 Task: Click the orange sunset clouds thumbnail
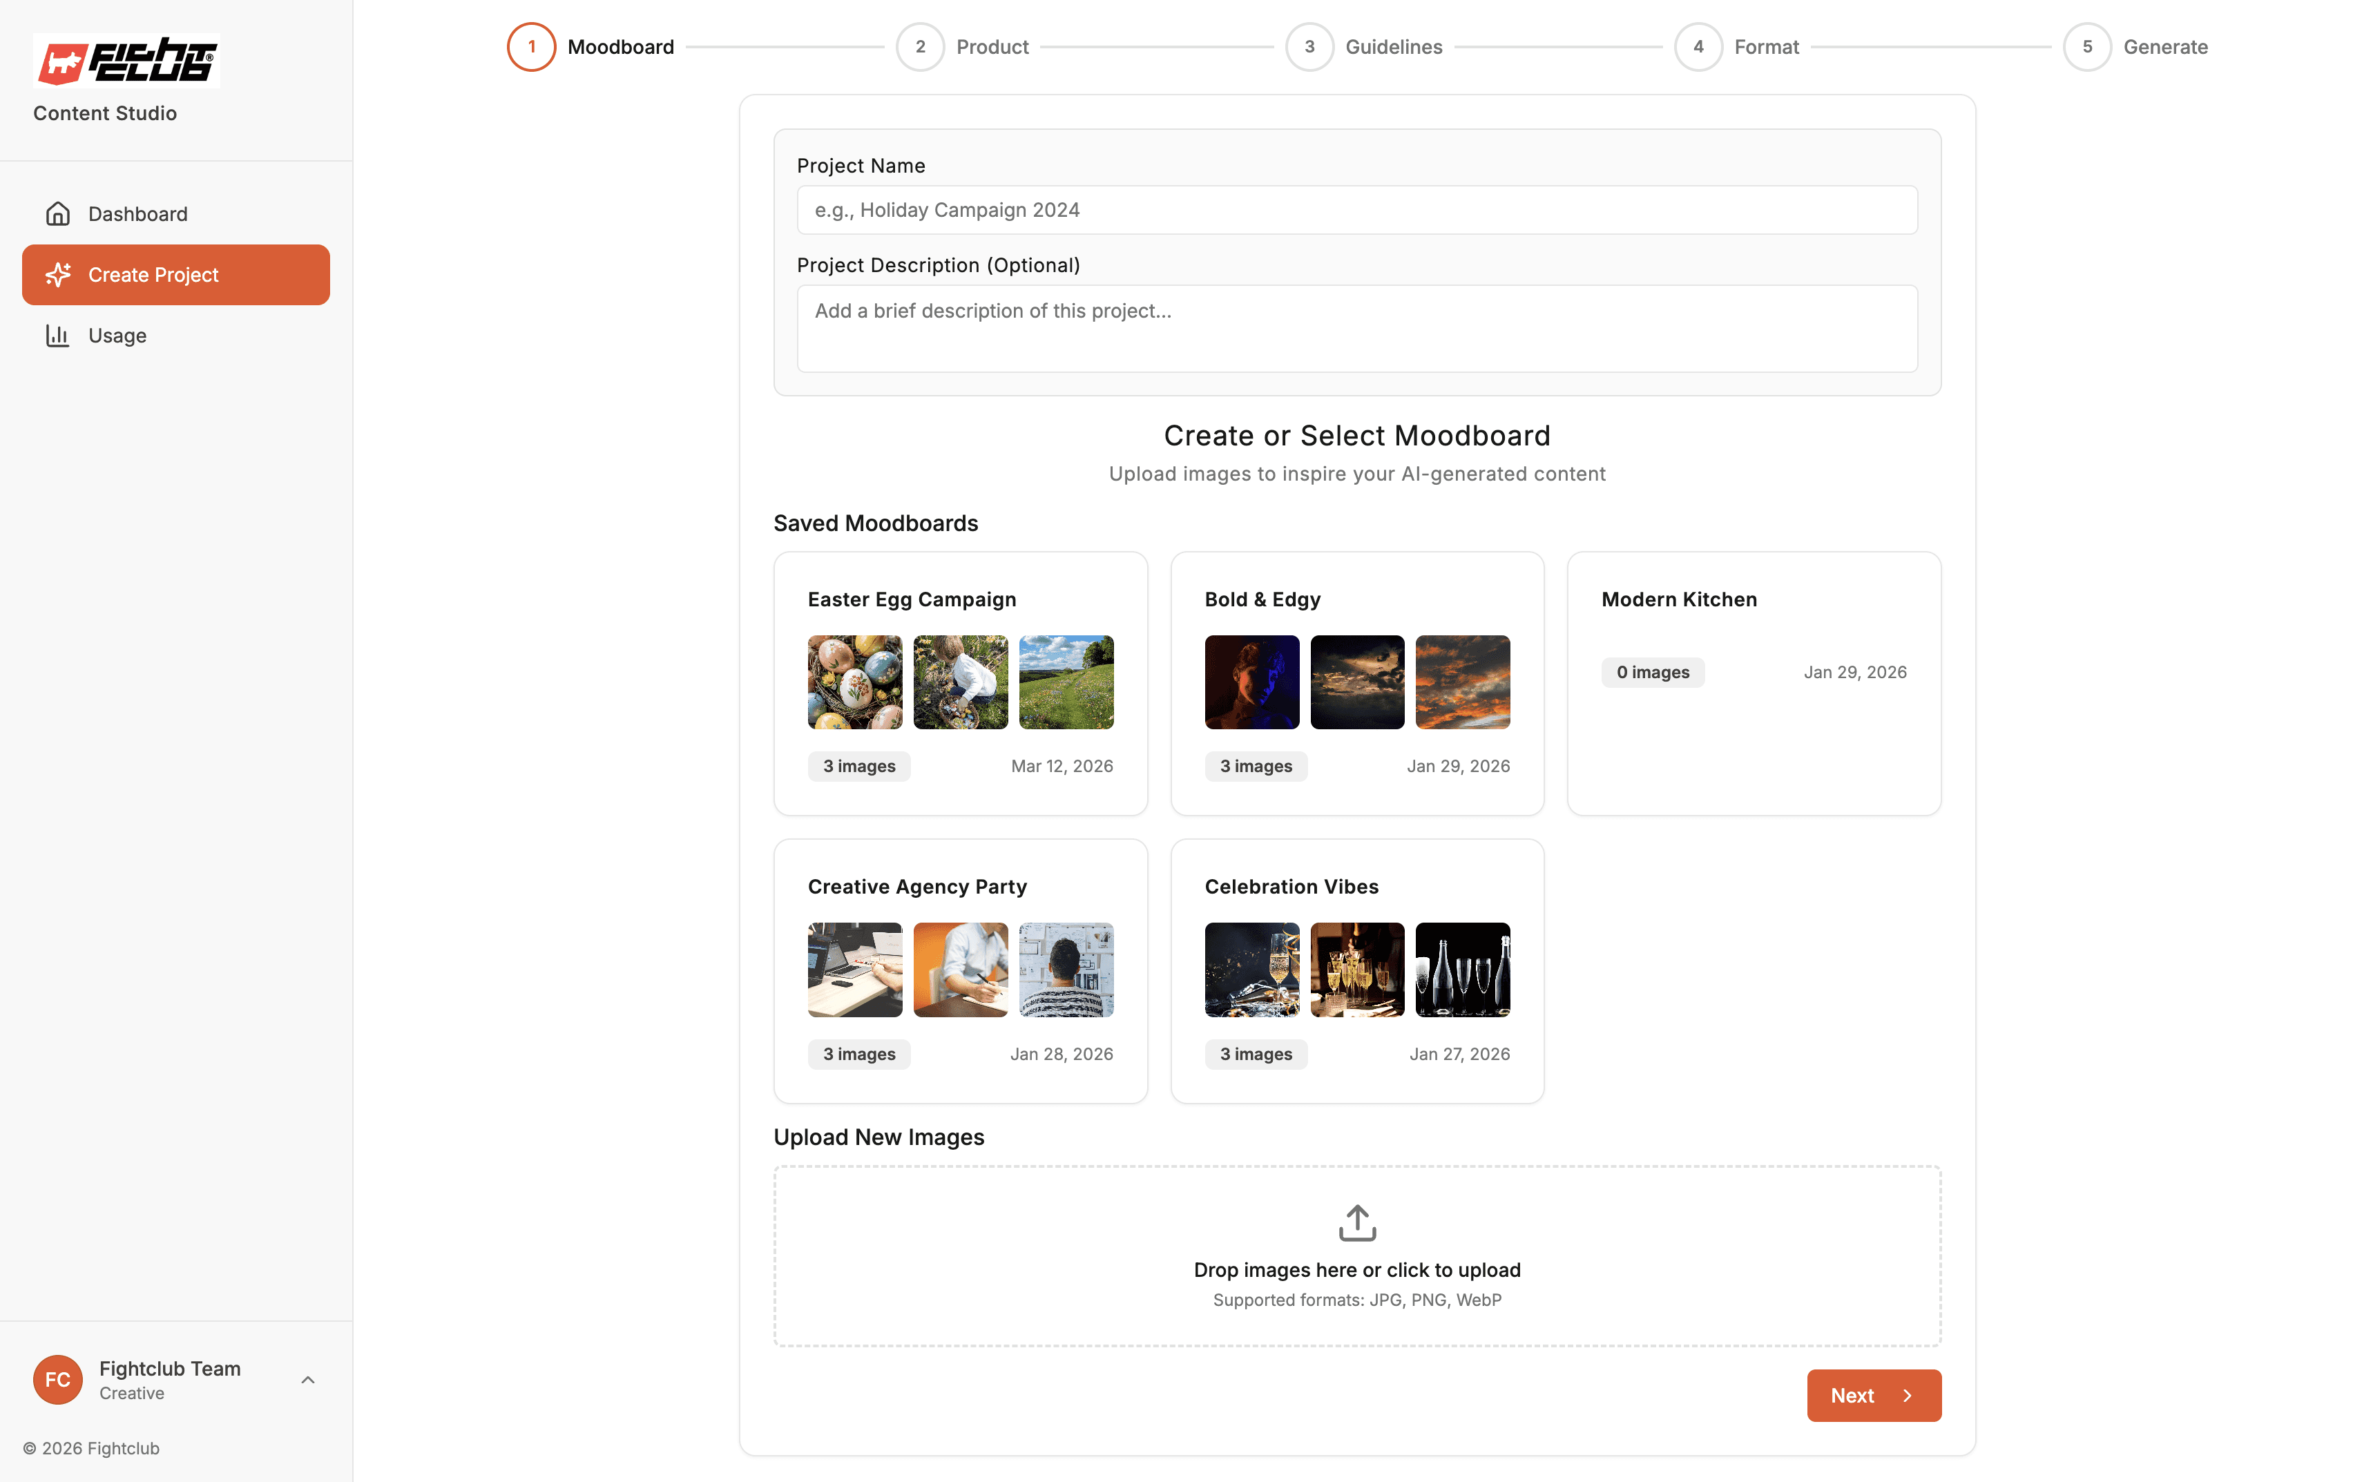click(x=1462, y=682)
